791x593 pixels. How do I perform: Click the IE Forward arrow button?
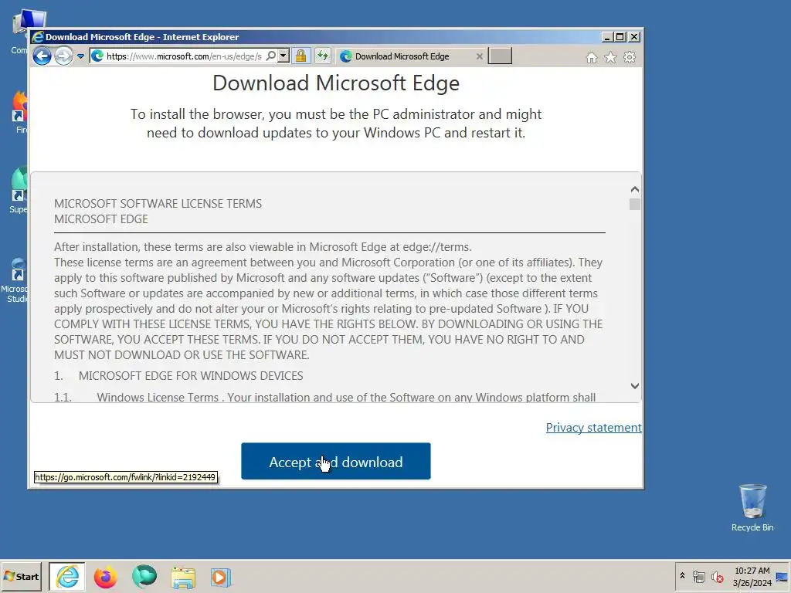click(63, 56)
